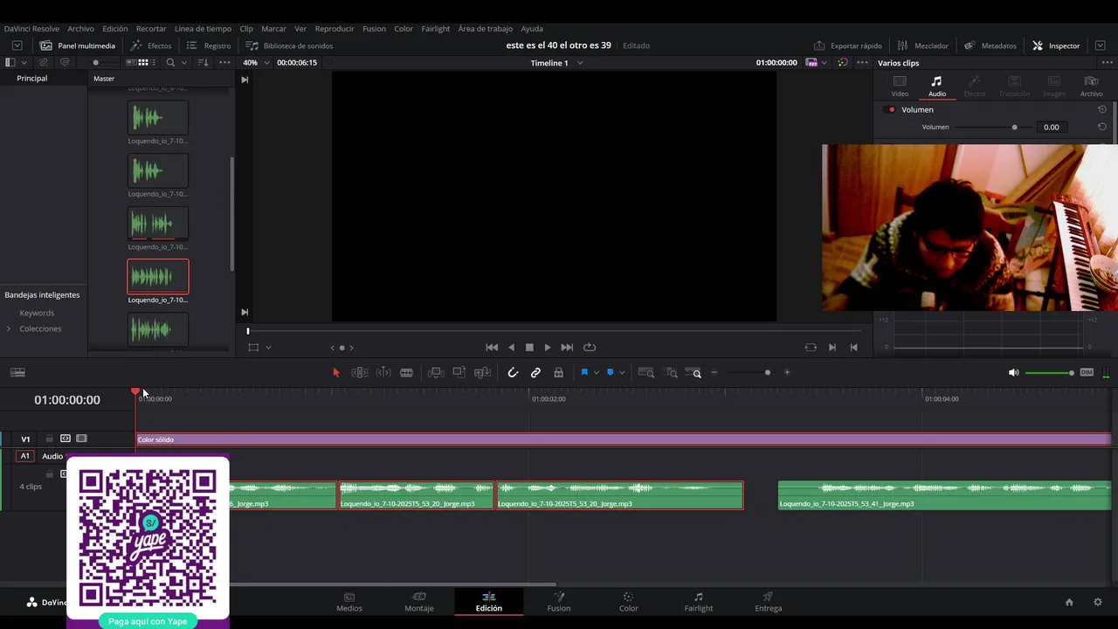Open timeline view options icon
This screenshot has height=629, width=1118.
coord(17,372)
